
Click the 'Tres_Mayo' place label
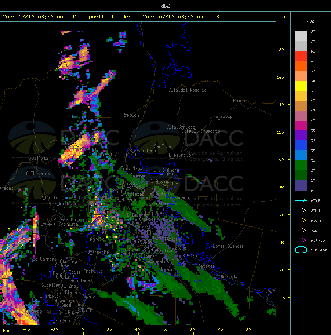point(131,168)
